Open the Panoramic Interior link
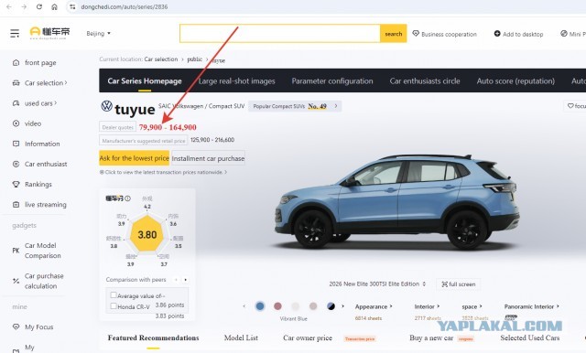586x353 pixels. point(531,306)
